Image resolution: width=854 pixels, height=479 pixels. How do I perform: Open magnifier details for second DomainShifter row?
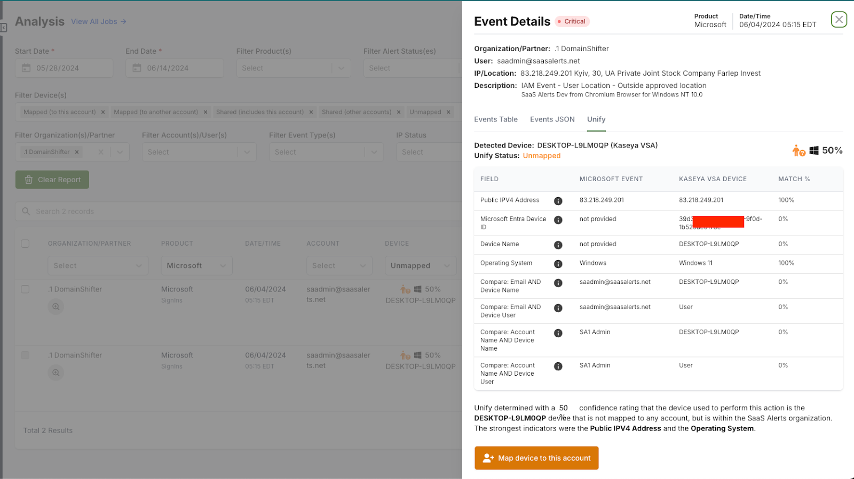tap(56, 372)
